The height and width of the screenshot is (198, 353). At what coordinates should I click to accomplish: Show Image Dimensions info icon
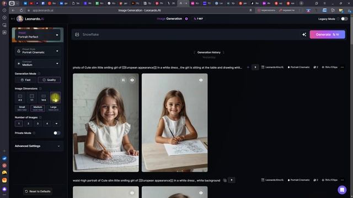point(40,89)
